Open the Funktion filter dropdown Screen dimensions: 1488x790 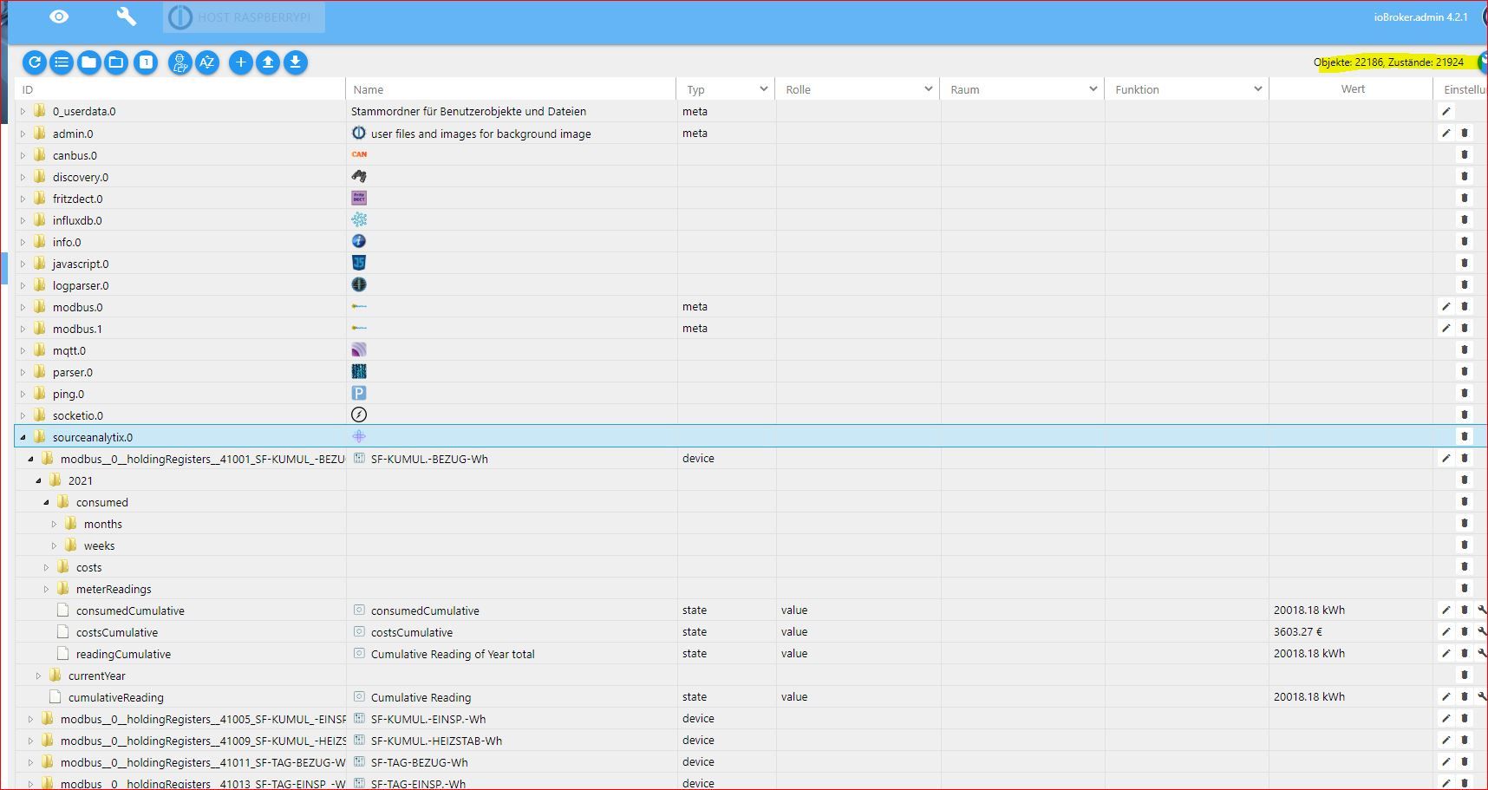click(1188, 89)
